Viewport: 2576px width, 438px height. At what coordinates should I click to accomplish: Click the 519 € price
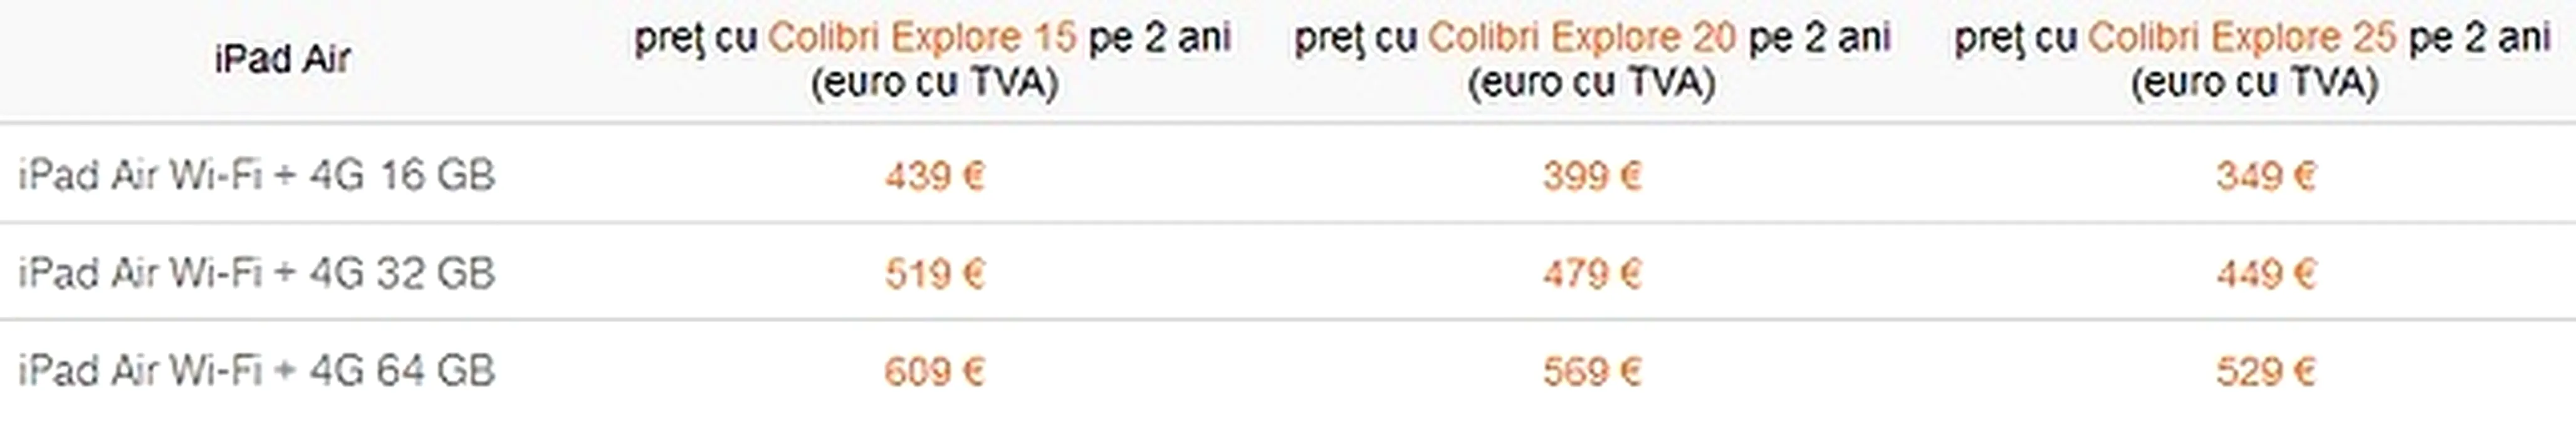coord(934,273)
